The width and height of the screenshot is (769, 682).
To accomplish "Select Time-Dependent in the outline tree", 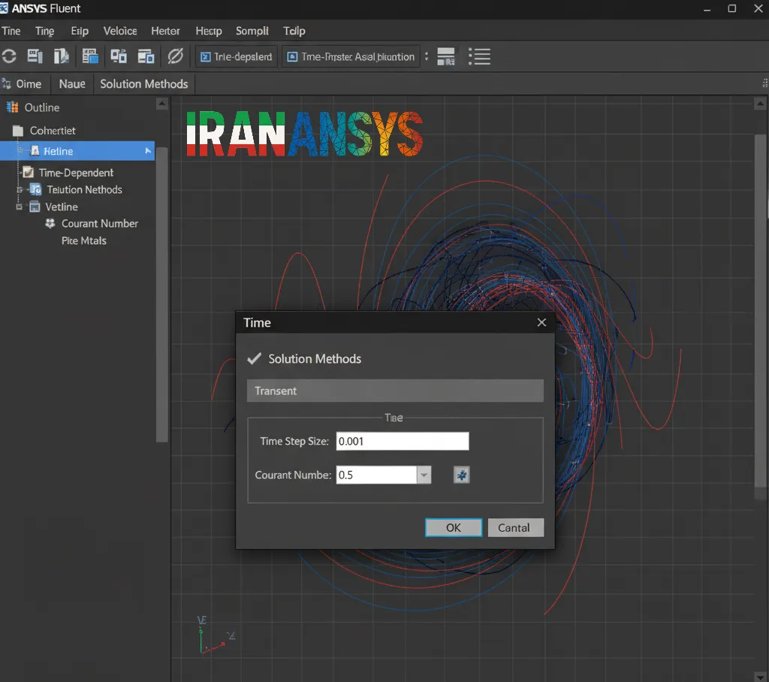I will click(76, 172).
